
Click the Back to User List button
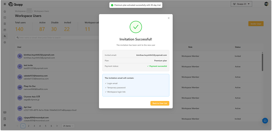pyautogui.click(x=160, y=103)
